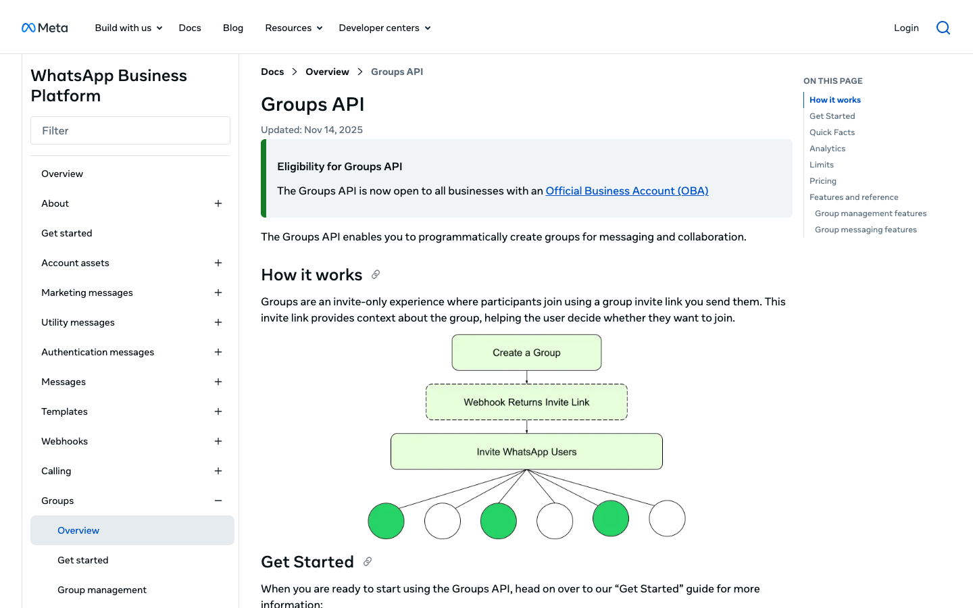973x608 pixels.
Task: Expand Calling with its plus icon
Action: click(x=218, y=471)
